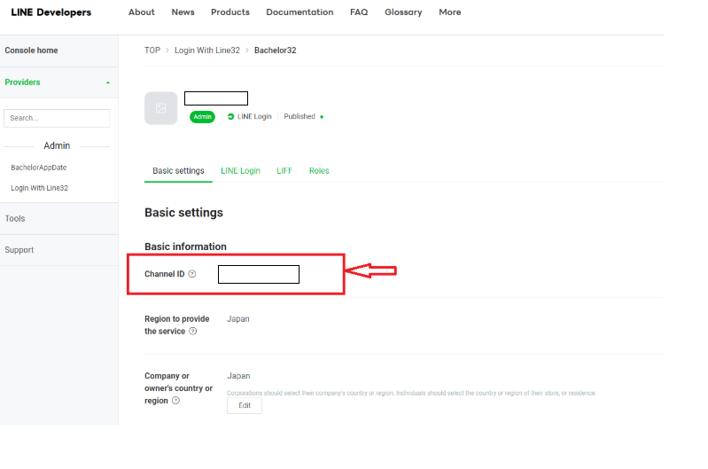The height and width of the screenshot is (469, 708).
Task: Select BachelorAppDate provider in sidebar
Action: tap(38, 168)
